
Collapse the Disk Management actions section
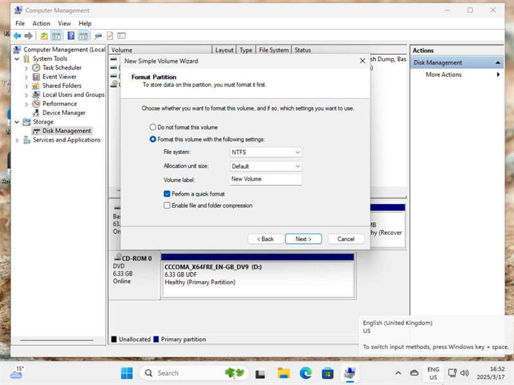tap(498, 62)
